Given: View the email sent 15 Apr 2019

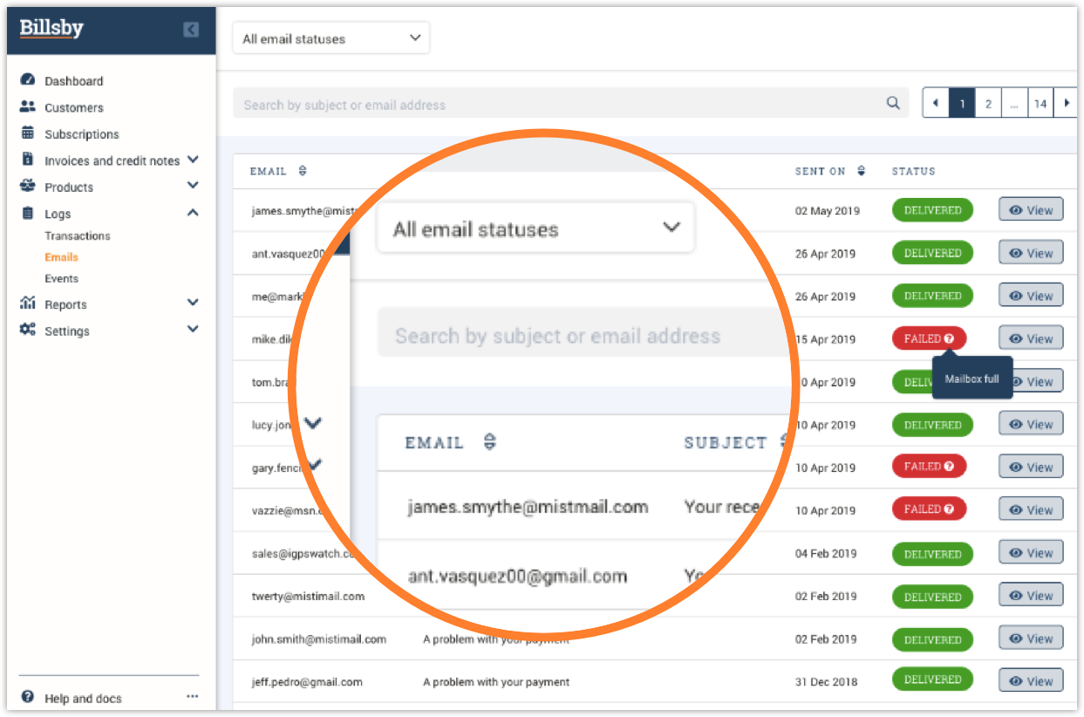Looking at the screenshot, I should [x=1031, y=338].
